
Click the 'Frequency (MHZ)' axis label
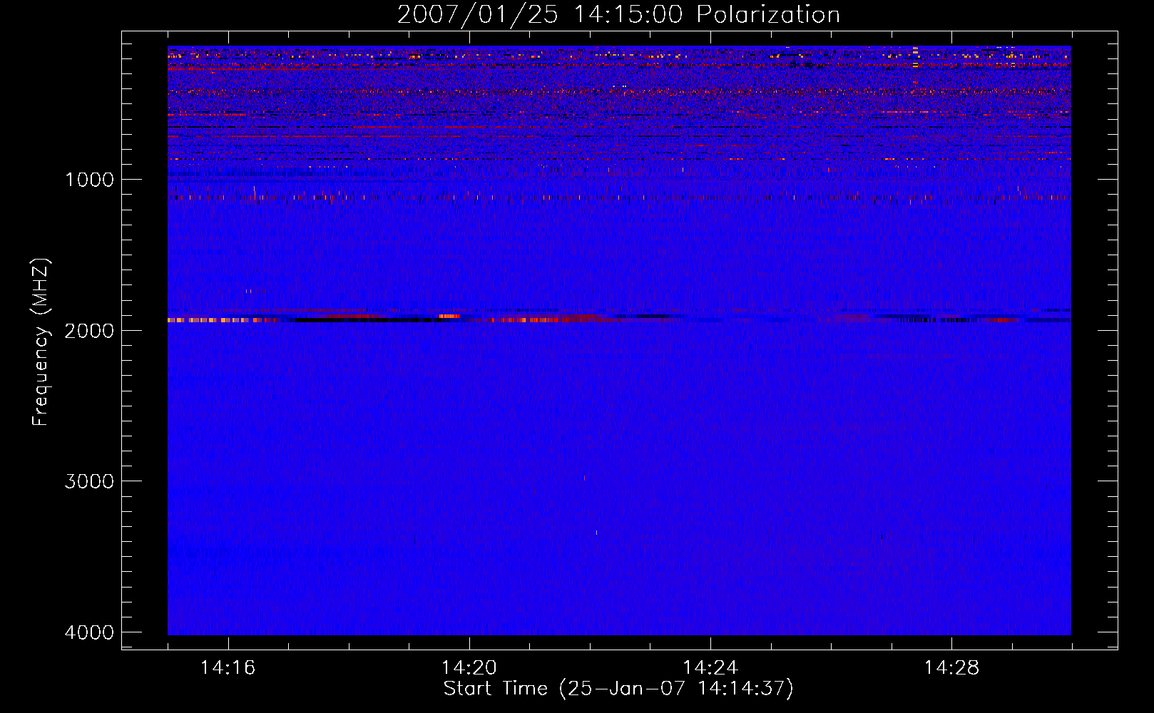coord(41,342)
